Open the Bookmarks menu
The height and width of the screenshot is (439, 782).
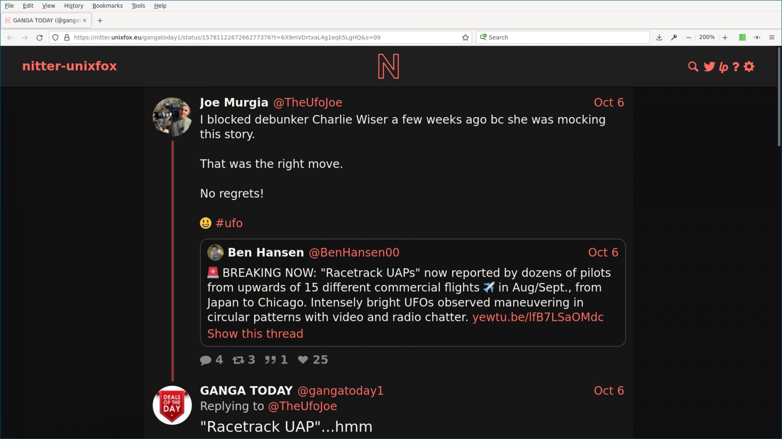click(108, 6)
